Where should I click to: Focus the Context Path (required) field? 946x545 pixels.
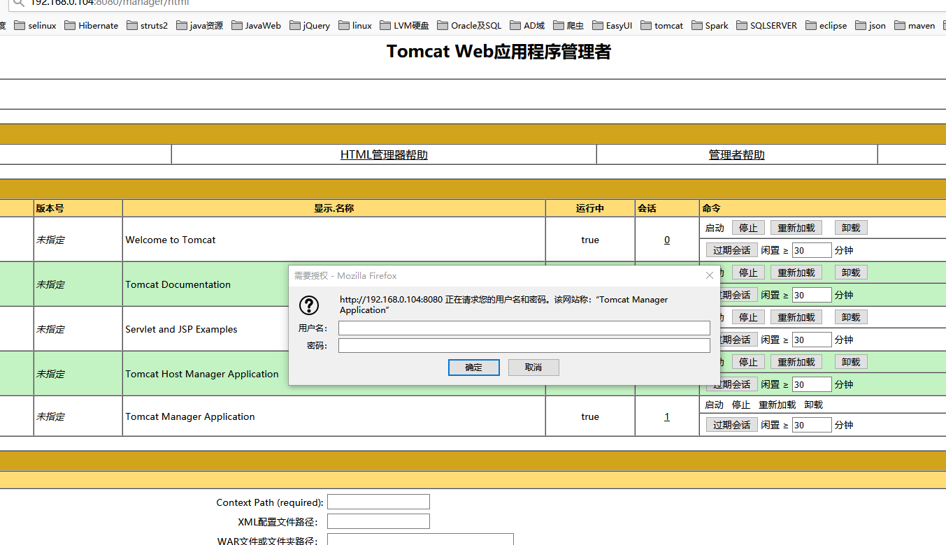378,502
